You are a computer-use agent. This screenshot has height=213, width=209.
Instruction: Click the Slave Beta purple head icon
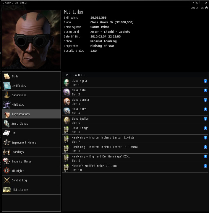67,92
